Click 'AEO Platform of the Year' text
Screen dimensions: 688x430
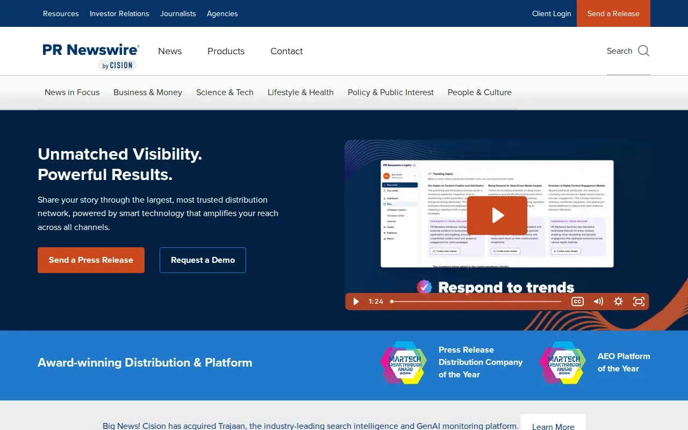click(624, 362)
